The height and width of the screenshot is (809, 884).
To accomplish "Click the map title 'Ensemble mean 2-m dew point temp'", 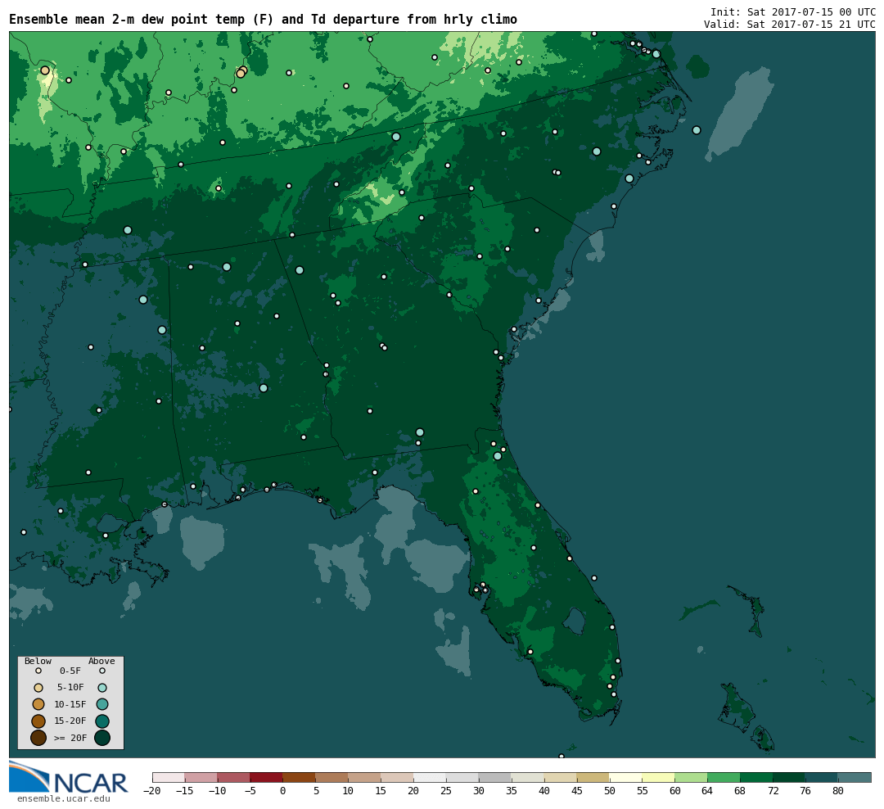I will click(x=127, y=20).
